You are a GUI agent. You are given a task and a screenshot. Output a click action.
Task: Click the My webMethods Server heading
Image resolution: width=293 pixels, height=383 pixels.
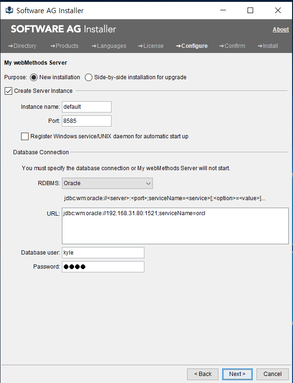(x=36, y=63)
